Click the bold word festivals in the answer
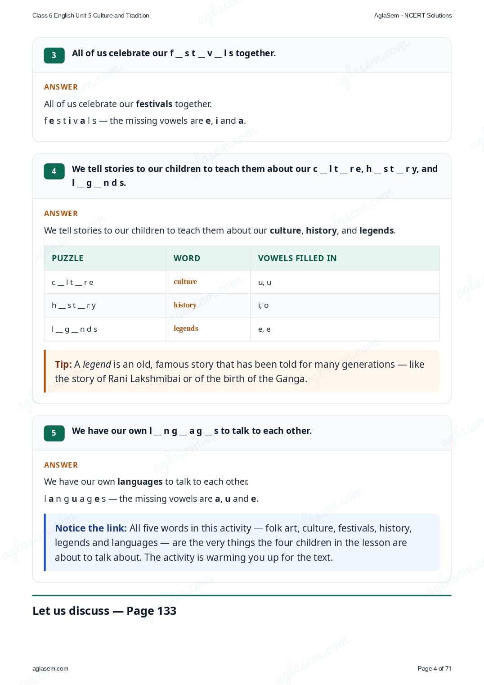Image resolution: width=484 pixels, height=685 pixels. 154,104
